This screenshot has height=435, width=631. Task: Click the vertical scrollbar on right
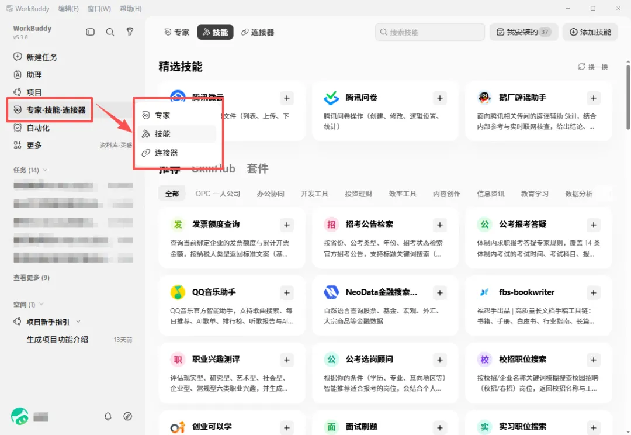[627, 96]
